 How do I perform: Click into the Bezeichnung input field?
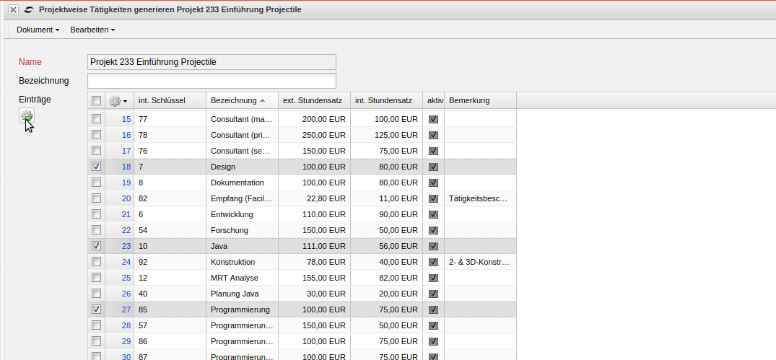[212, 80]
